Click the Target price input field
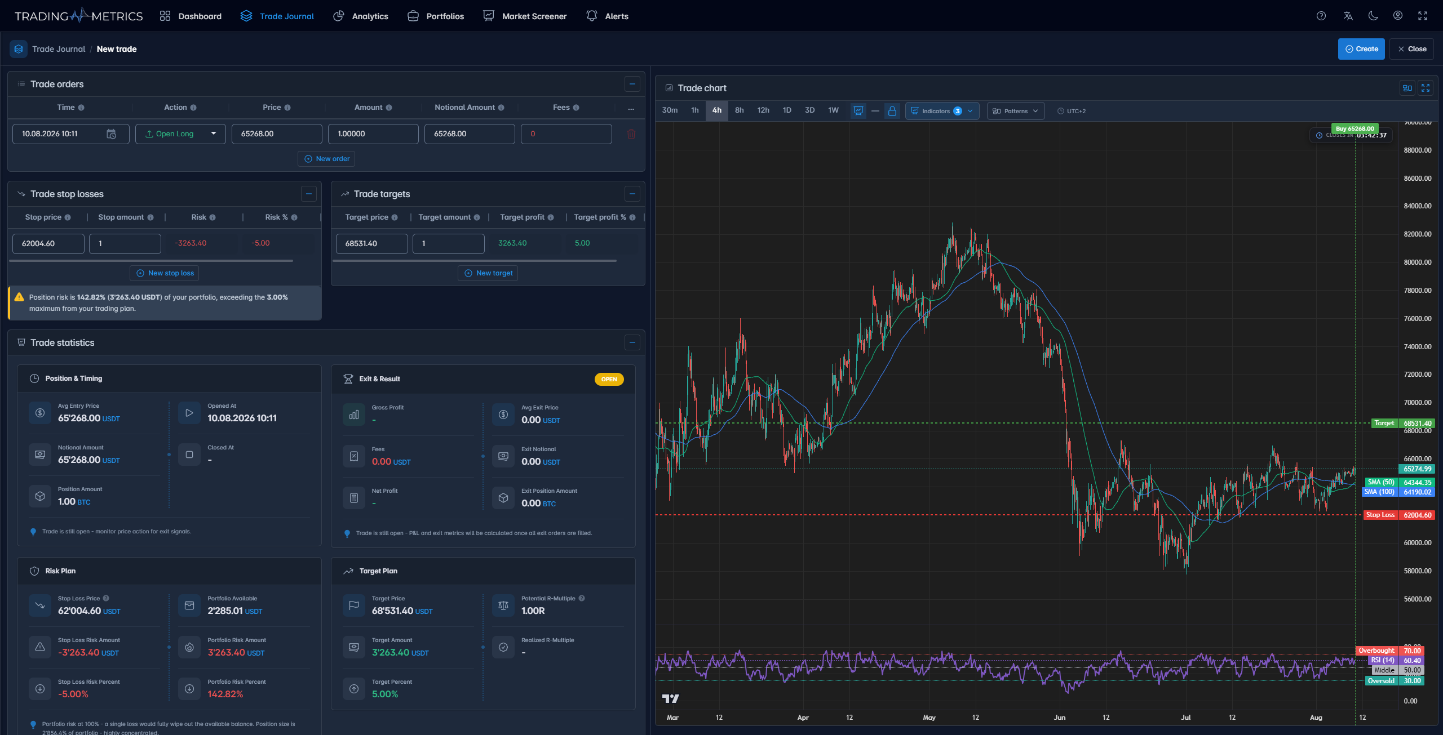Viewport: 1443px width, 735px height. [372, 244]
